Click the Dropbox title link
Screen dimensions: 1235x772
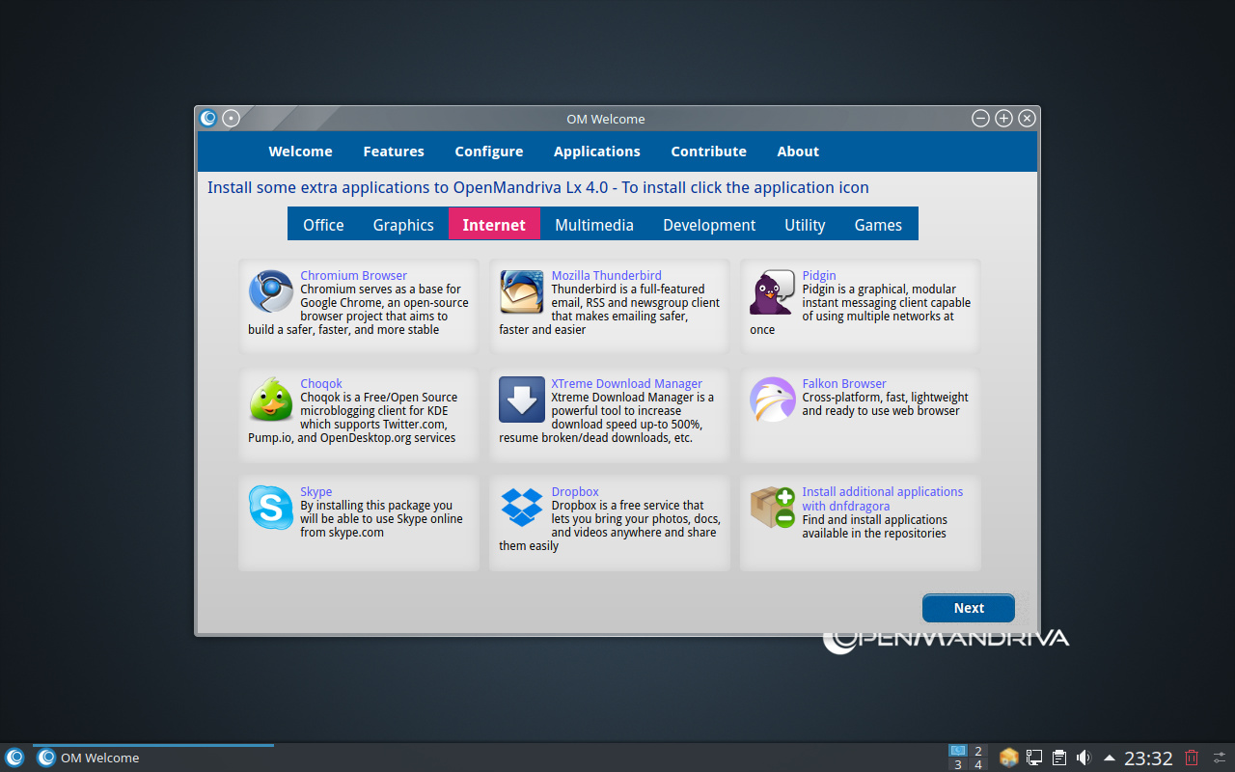(575, 491)
